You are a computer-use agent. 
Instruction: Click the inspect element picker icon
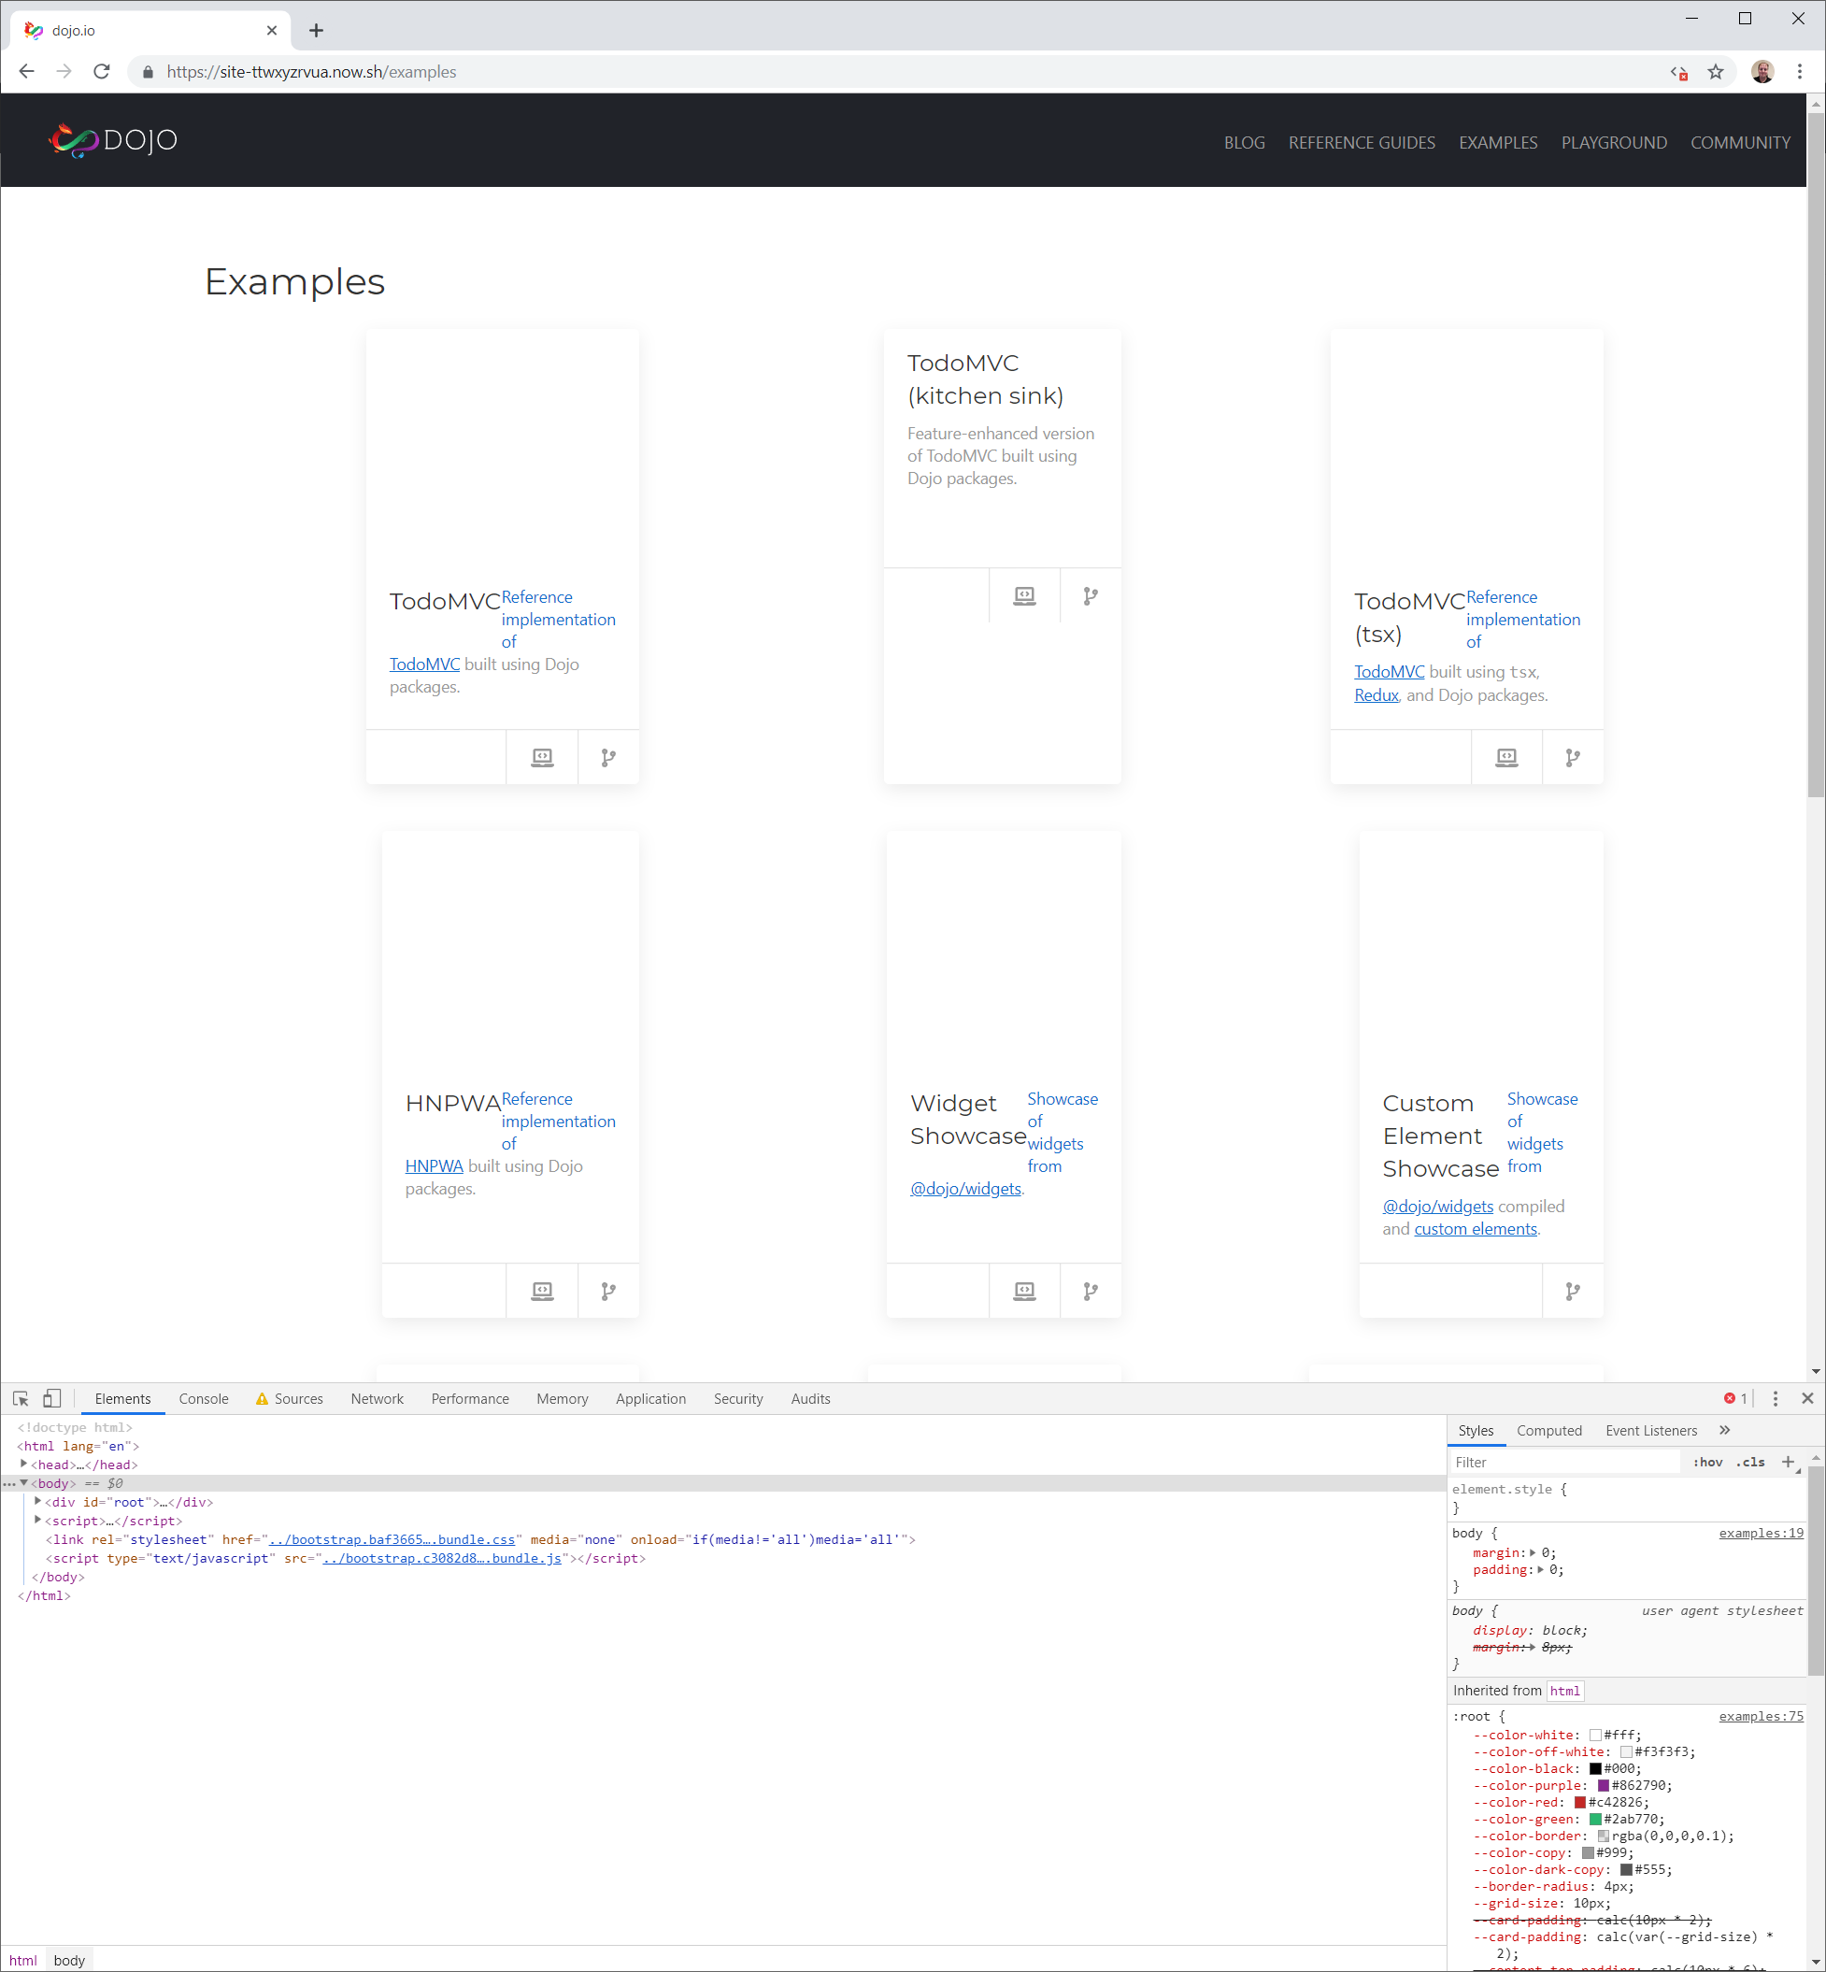coord(21,1398)
